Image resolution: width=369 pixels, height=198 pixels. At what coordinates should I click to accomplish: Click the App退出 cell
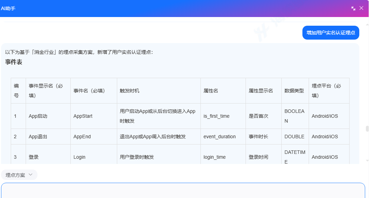click(x=48, y=137)
